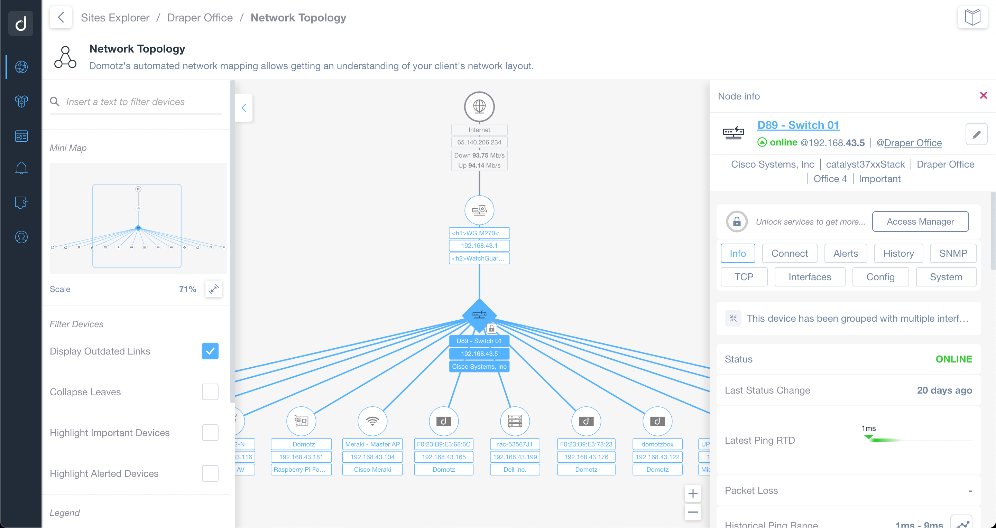Screen dimensions: 996x528
Task: Click the left panel scrollbar
Action: click(x=232, y=242)
